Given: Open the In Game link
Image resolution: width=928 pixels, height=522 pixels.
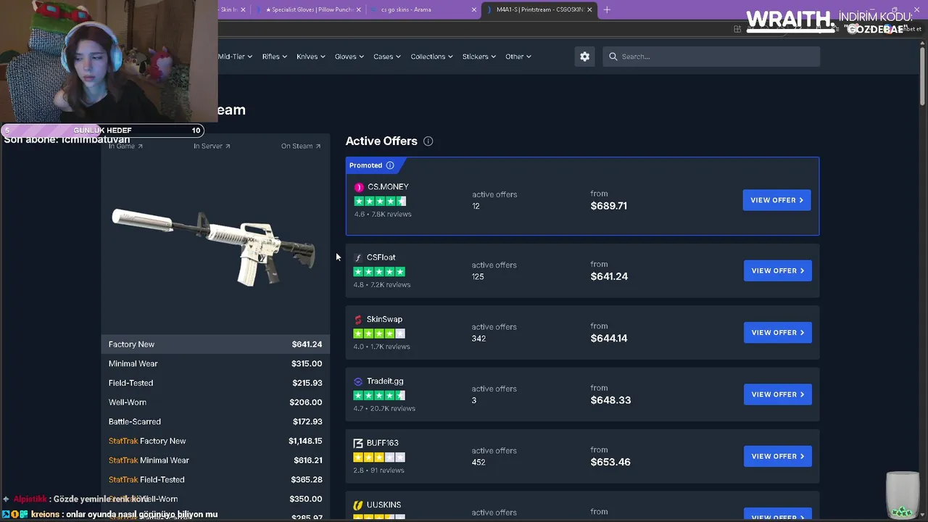Looking at the screenshot, I should 125,146.
